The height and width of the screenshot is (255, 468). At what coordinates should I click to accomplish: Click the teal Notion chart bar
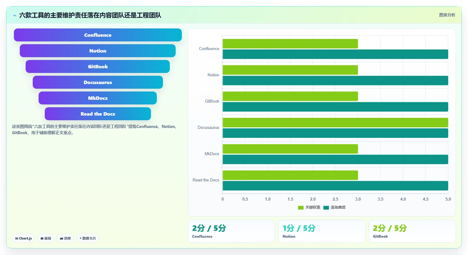pos(335,80)
